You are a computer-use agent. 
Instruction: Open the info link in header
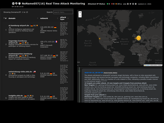pos(125,4)
